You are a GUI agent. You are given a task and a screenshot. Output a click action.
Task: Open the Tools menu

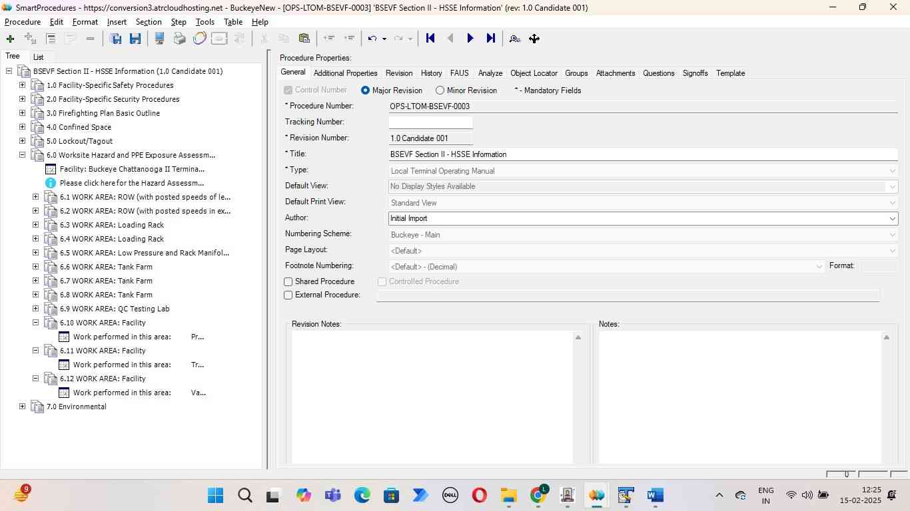[x=205, y=22]
